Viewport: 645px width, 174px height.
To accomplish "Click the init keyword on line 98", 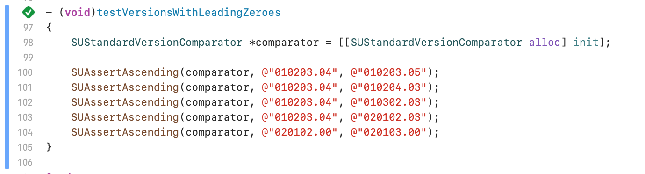I will [x=585, y=43].
